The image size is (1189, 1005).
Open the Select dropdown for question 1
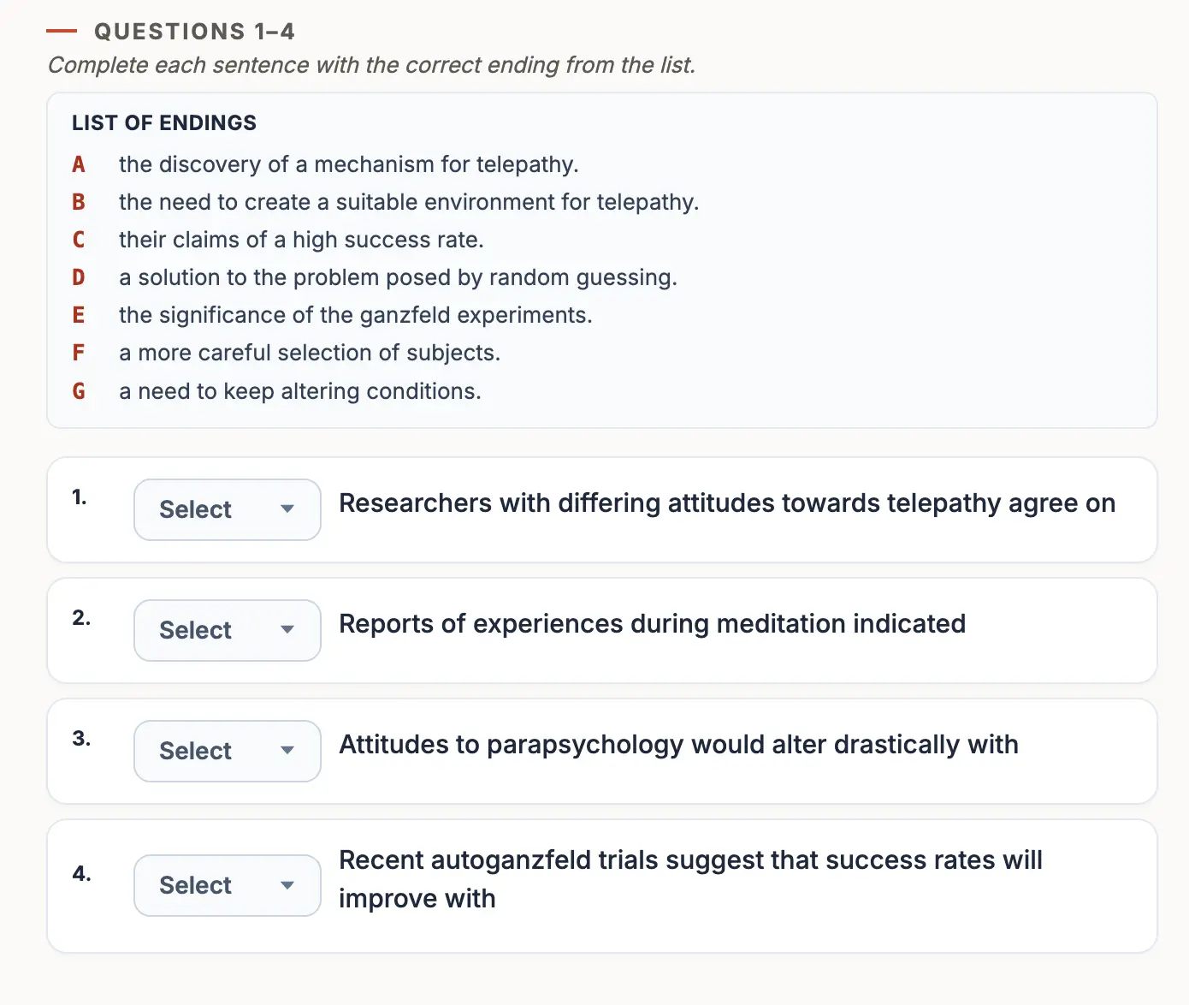(x=228, y=509)
